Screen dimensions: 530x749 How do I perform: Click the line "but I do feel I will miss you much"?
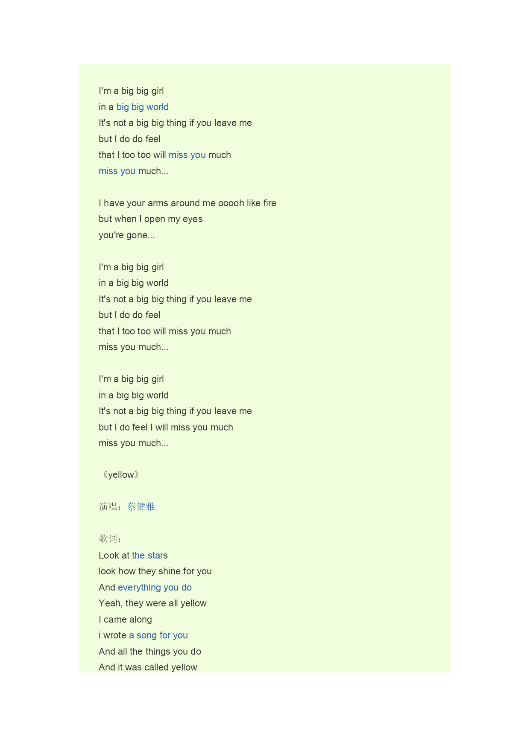click(x=166, y=427)
